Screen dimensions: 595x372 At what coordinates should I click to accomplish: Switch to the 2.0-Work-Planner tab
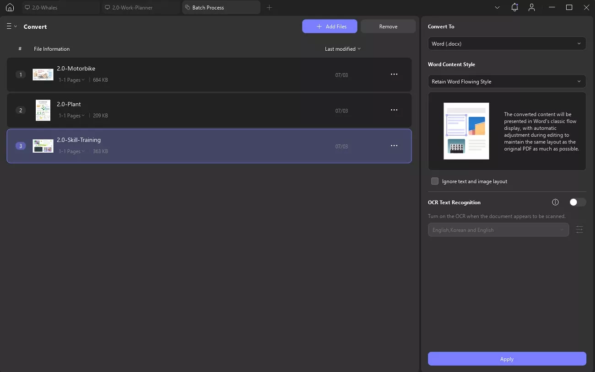click(x=141, y=8)
